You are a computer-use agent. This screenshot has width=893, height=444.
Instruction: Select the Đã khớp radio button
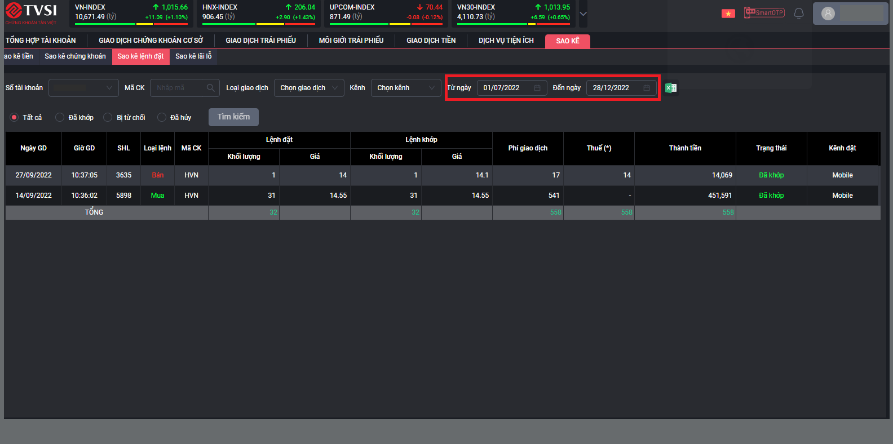pyautogui.click(x=60, y=117)
